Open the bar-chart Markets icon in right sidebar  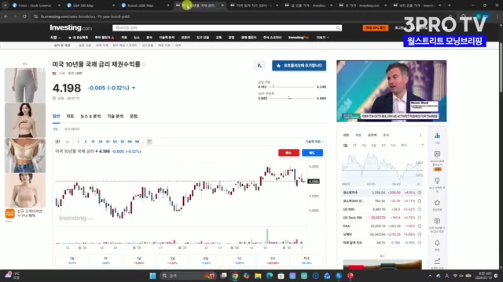(x=437, y=136)
